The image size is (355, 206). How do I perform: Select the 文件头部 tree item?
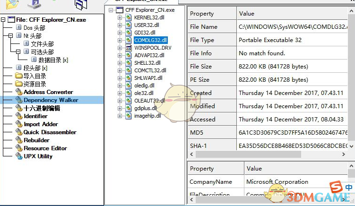[43, 44]
